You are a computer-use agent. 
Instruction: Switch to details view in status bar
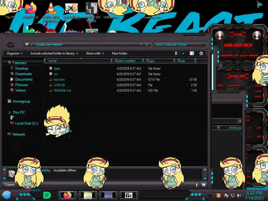pyautogui.click(x=197, y=185)
